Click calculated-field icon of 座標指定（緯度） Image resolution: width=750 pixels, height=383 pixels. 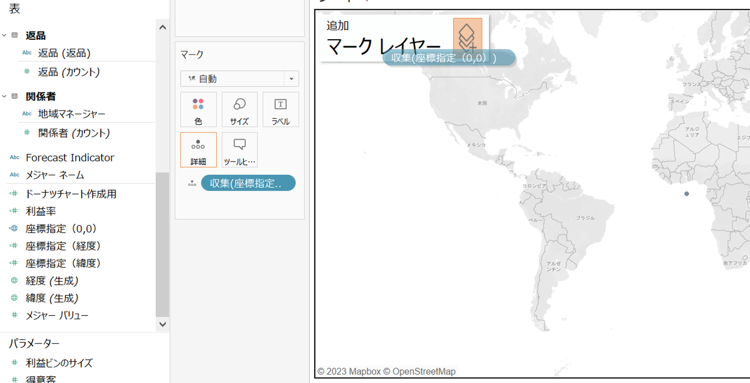click(x=14, y=263)
